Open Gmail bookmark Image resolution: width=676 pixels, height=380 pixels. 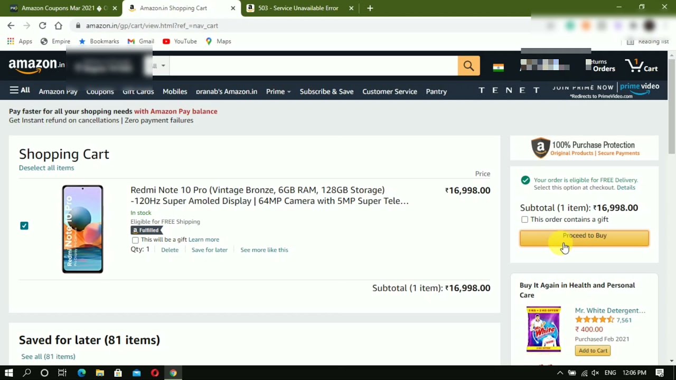pos(140,41)
